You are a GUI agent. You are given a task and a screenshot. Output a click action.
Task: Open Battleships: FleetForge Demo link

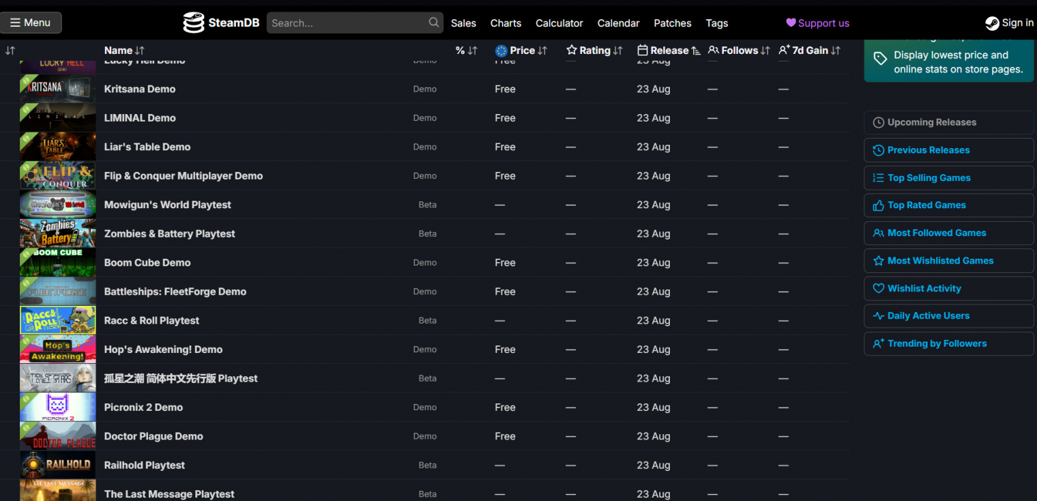tap(175, 291)
